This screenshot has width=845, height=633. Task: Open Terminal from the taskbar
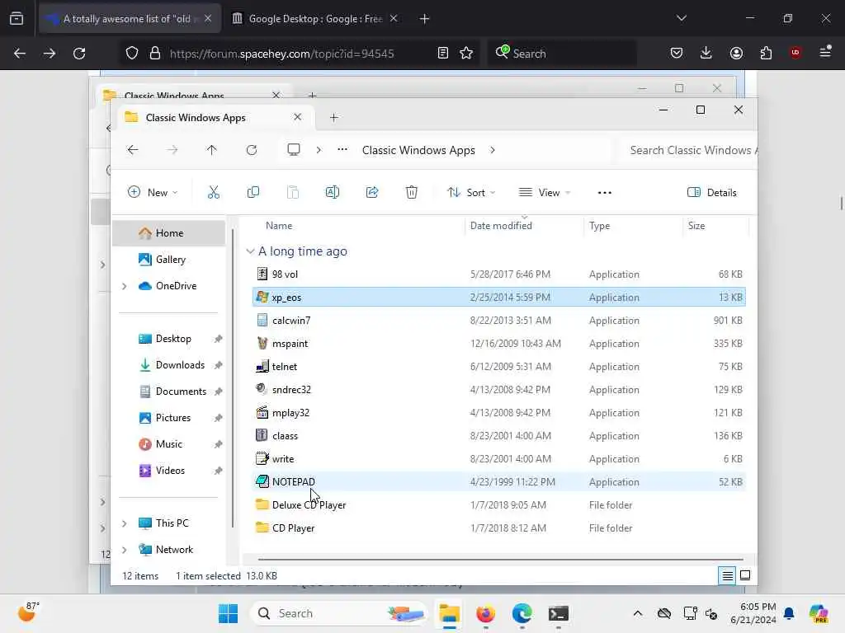pyautogui.click(x=559, y=613)
